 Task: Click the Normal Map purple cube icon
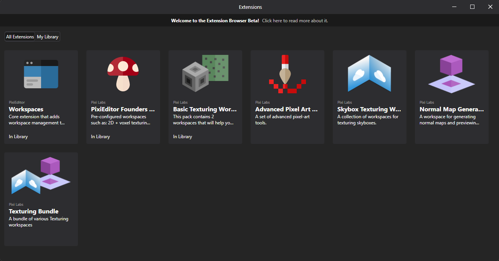451,74
